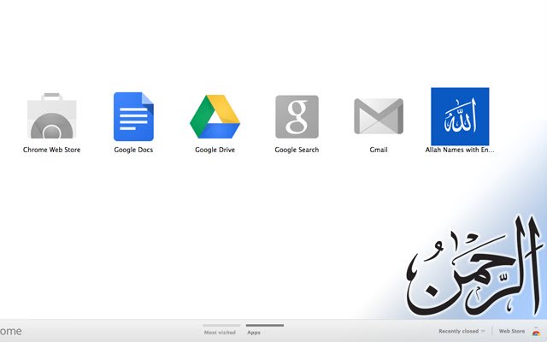Launch the Google Docs app icon
The width and height of the screenshot is (547, 342).
[133, 116]
